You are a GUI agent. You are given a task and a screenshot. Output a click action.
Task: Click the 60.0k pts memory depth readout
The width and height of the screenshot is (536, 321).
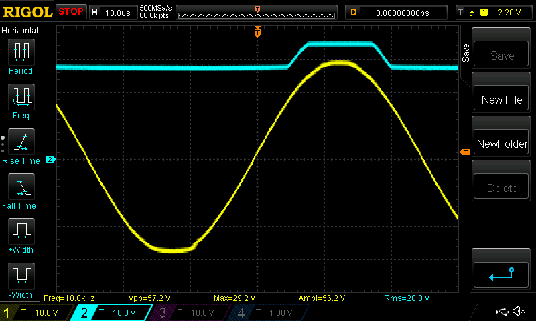(x=154, y=15)
